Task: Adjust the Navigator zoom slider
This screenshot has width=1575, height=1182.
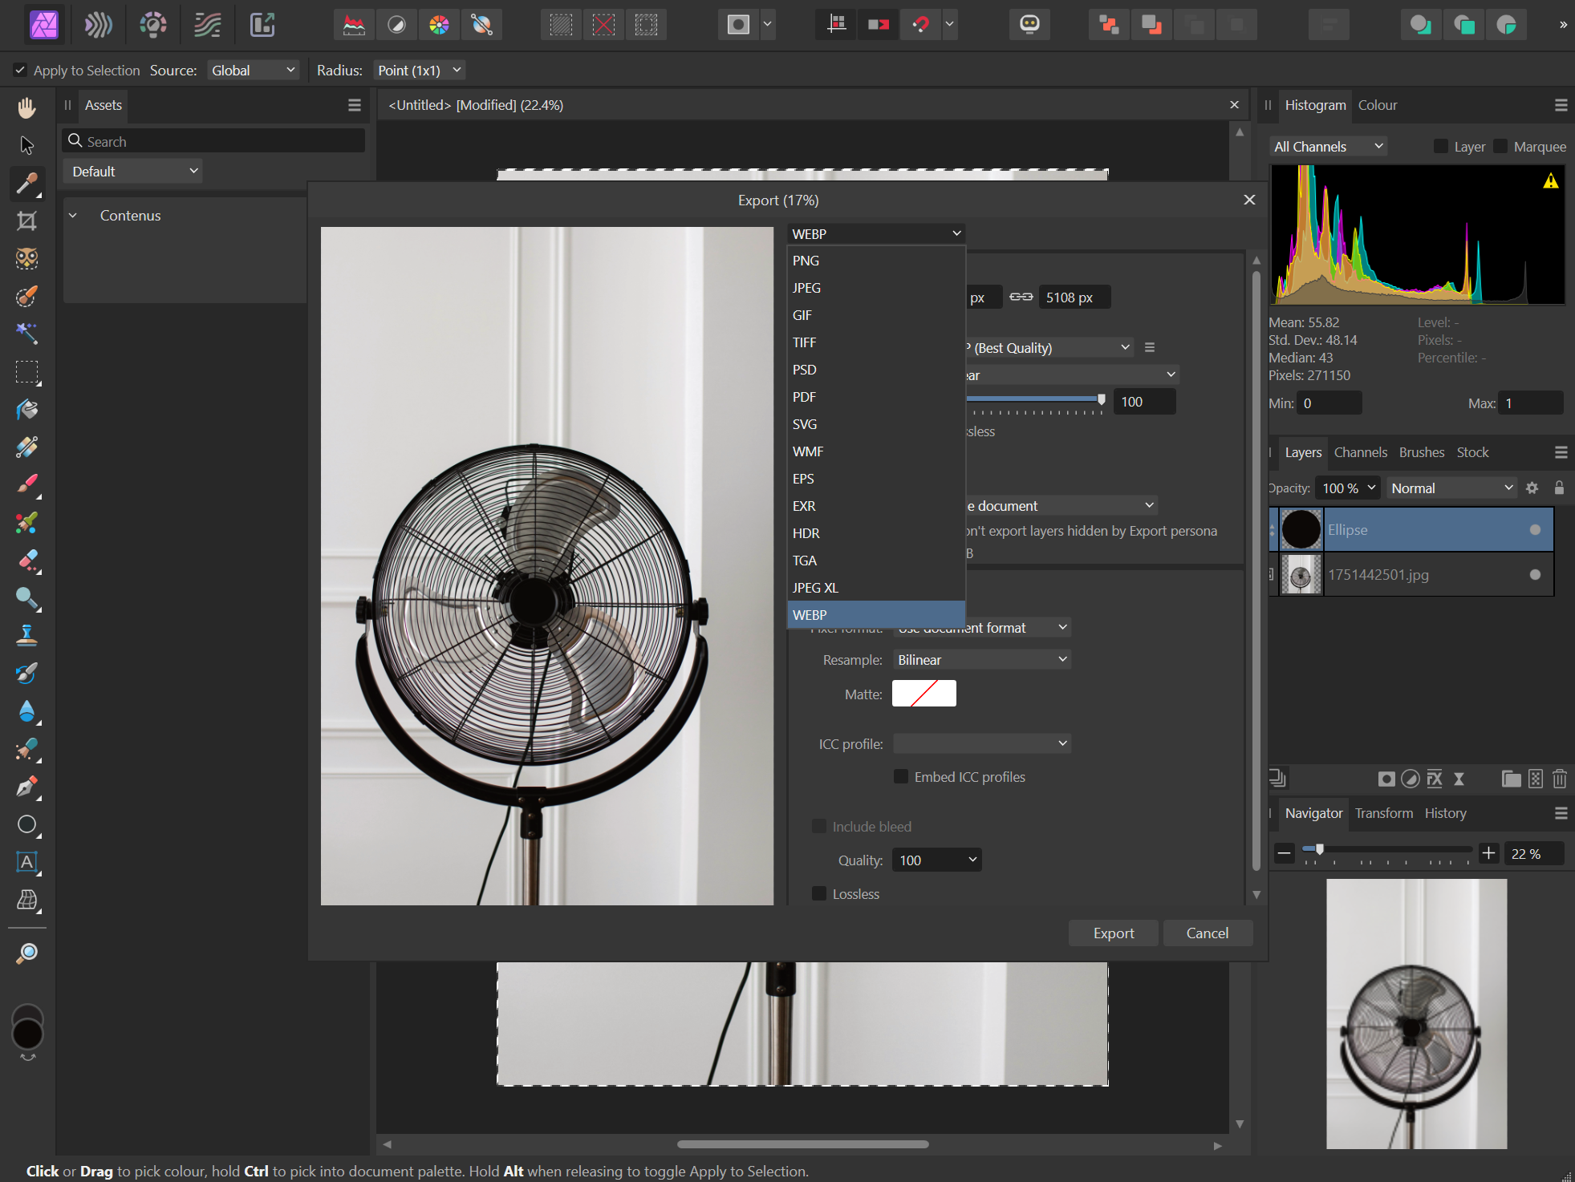Action: point(1319,850)
